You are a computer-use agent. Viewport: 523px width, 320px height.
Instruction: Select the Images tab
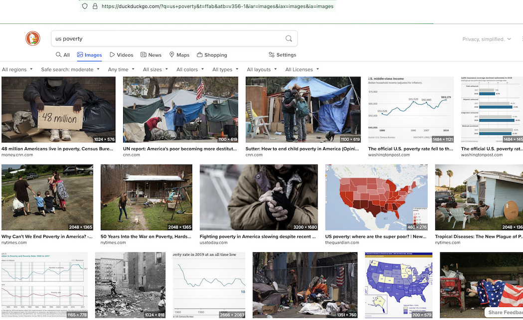point(89,55)
